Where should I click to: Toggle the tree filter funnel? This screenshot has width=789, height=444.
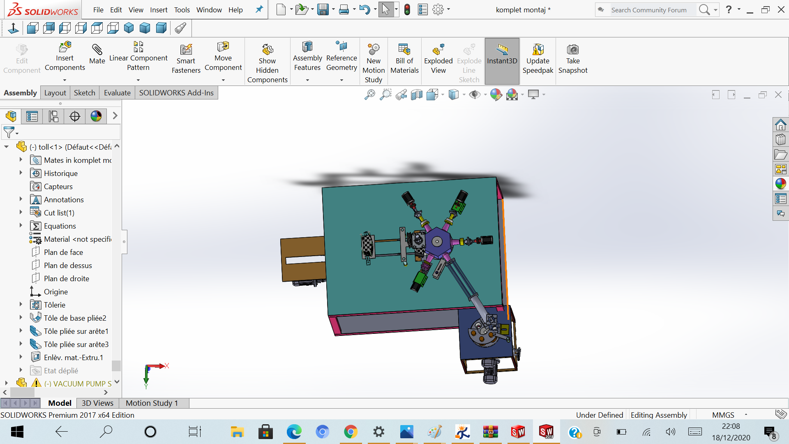[x=9, y=132]
